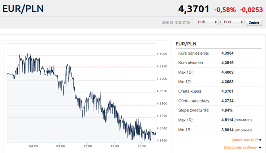Click the 4,3650 chart axis label
Viewport: 266px width, 153px height.
162,141
